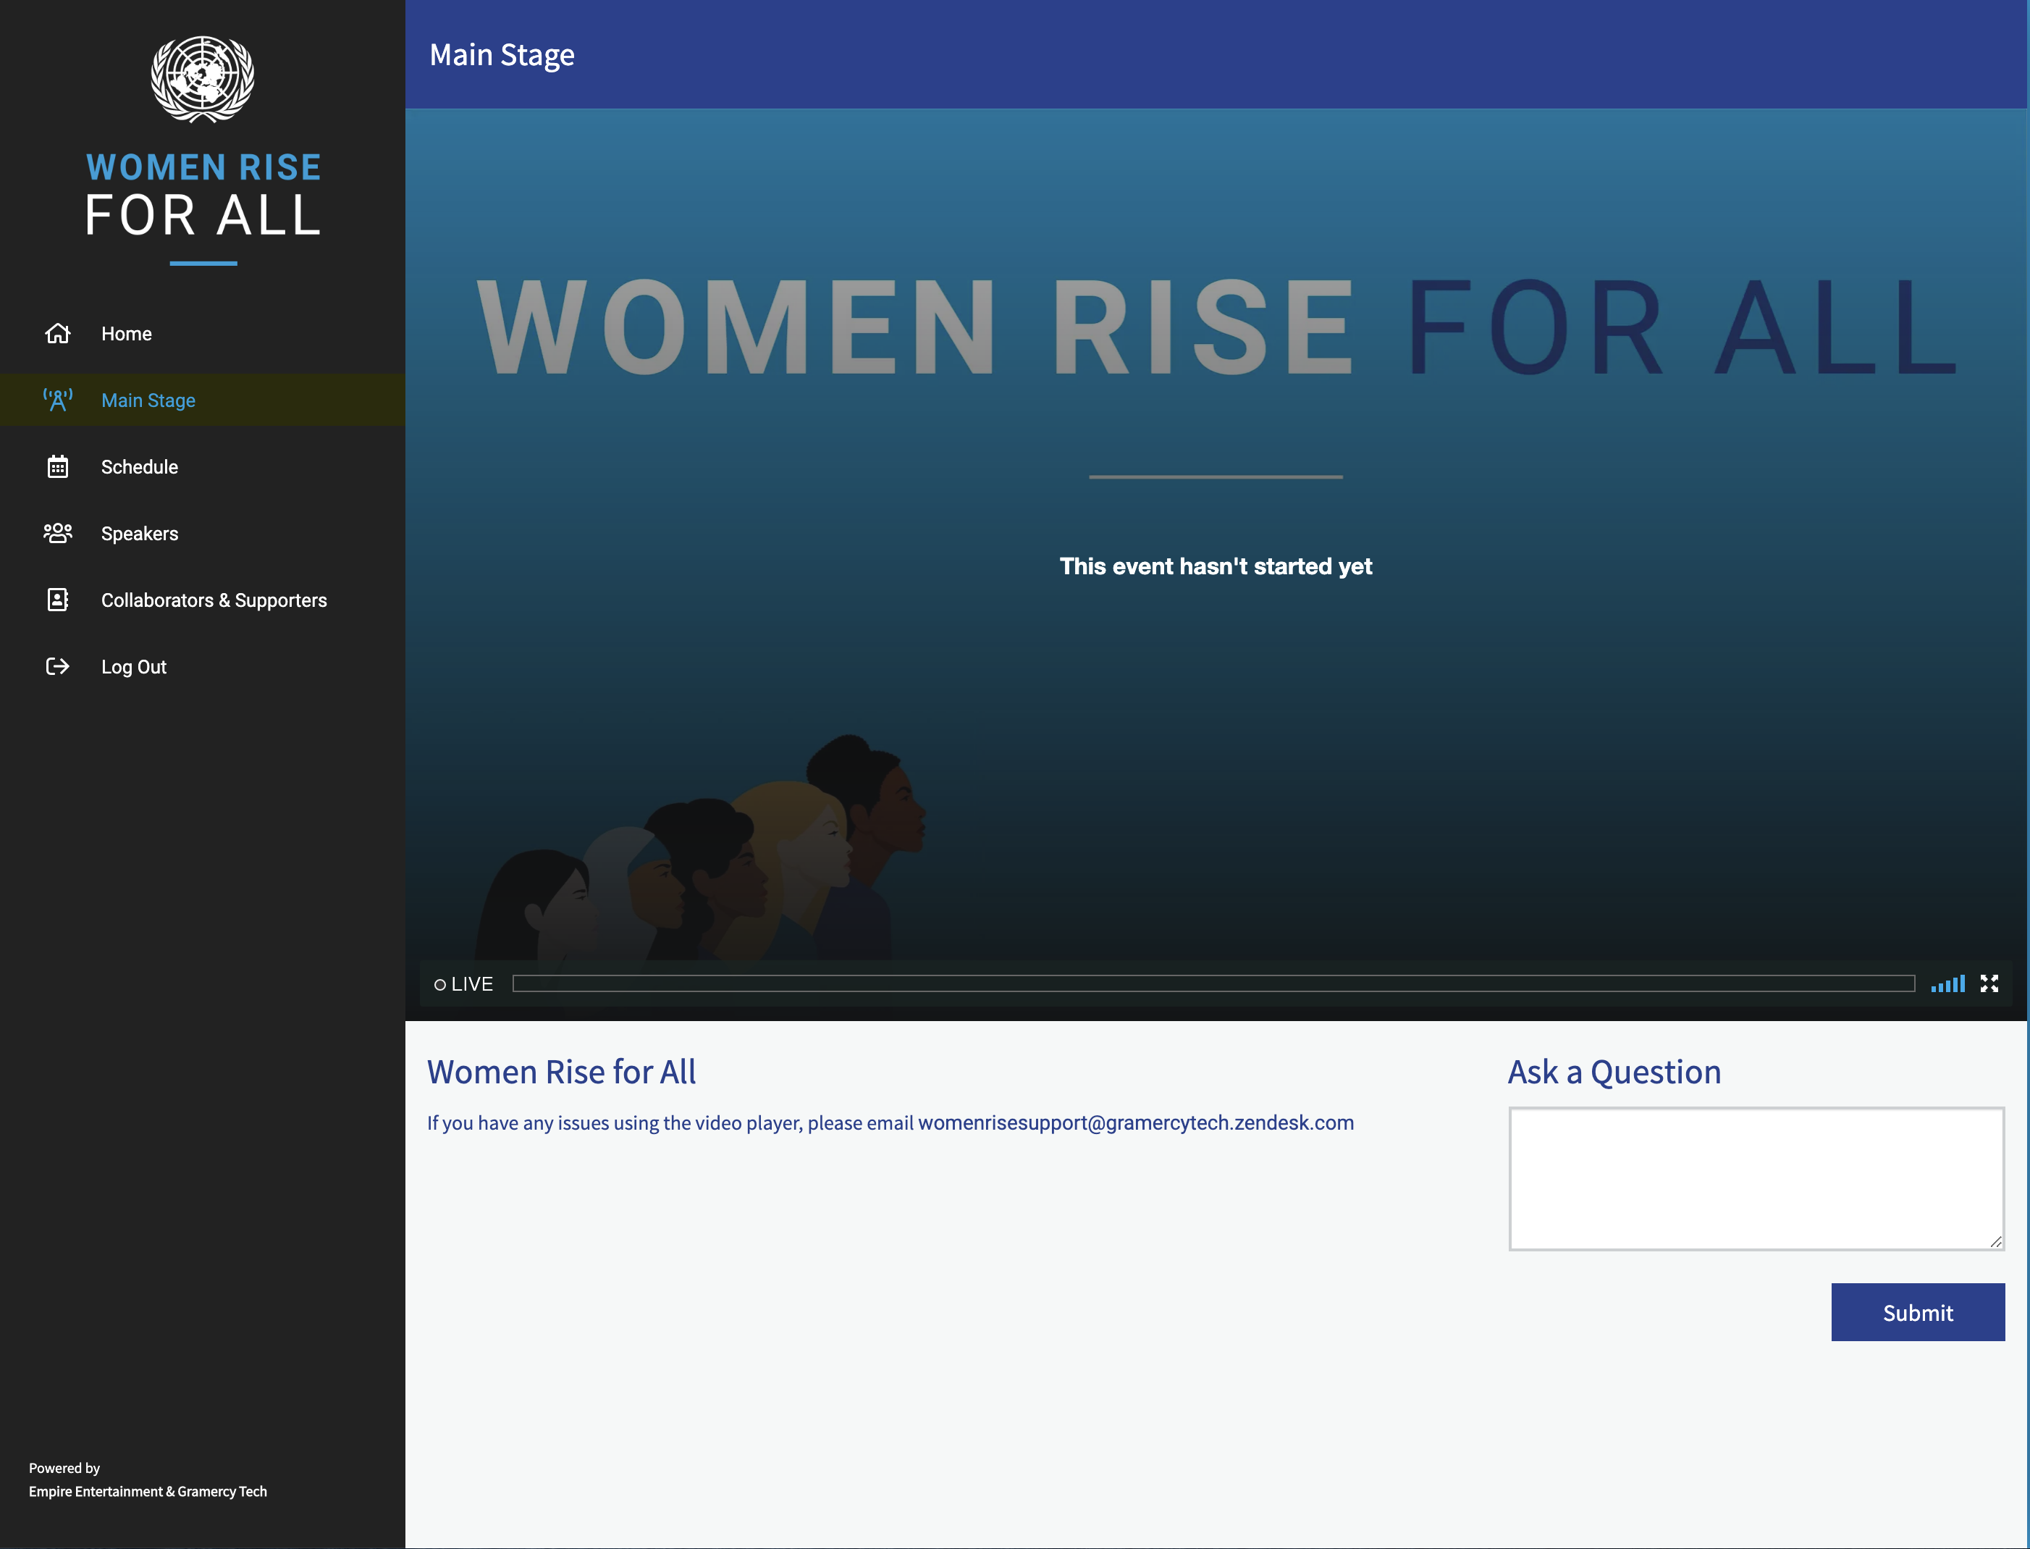This screenshot has width=2030, height=1549.
Task: Click the Schedule calendar icon
Action: click(57, 466)
